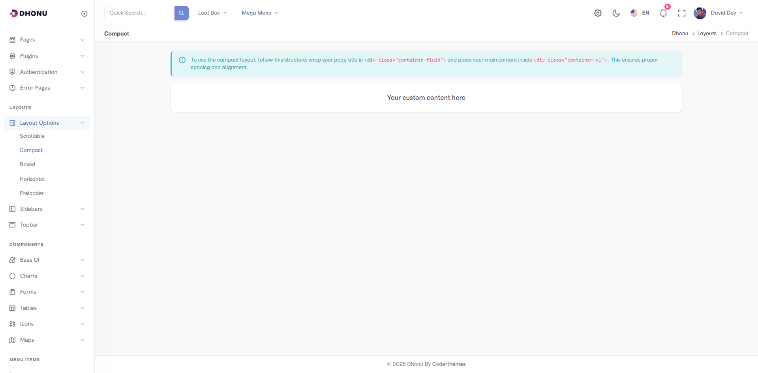Open the theme settings gear icon

[598, 13]
